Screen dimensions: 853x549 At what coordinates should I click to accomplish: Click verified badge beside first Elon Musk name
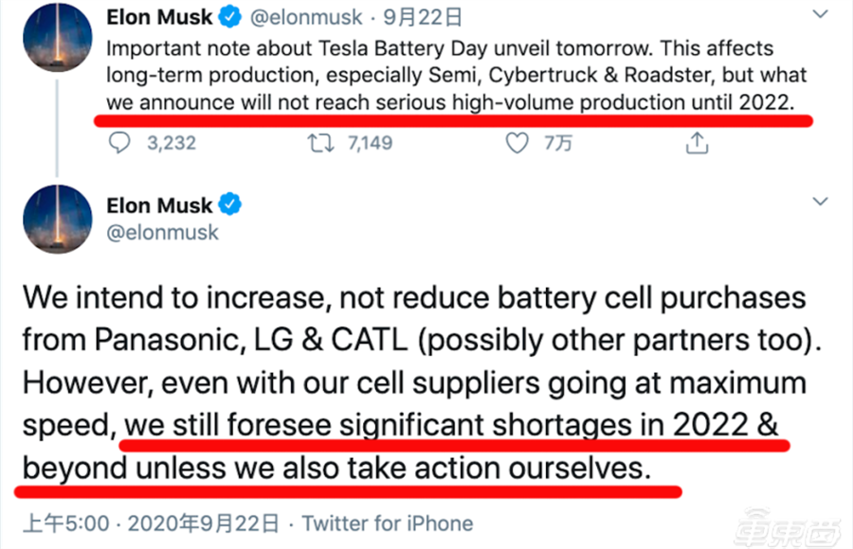(x=229, y=17)
